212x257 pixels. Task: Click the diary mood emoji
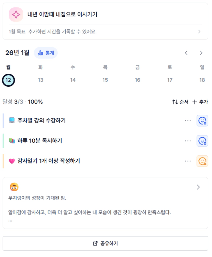[x=14, y=187]
